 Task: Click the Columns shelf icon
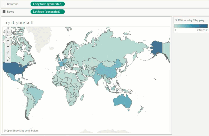4,4
